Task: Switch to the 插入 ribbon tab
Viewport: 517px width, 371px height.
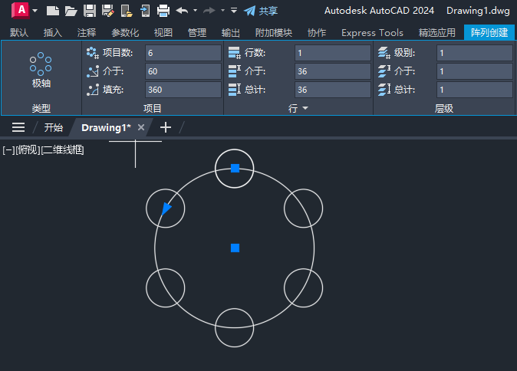Action: (53, 33)
